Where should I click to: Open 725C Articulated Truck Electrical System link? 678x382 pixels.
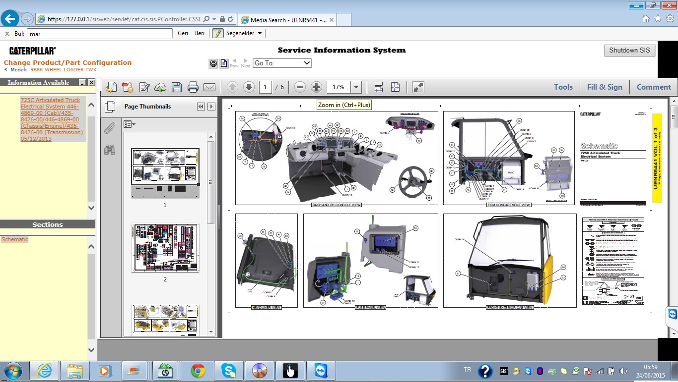(x=52, y=119)
